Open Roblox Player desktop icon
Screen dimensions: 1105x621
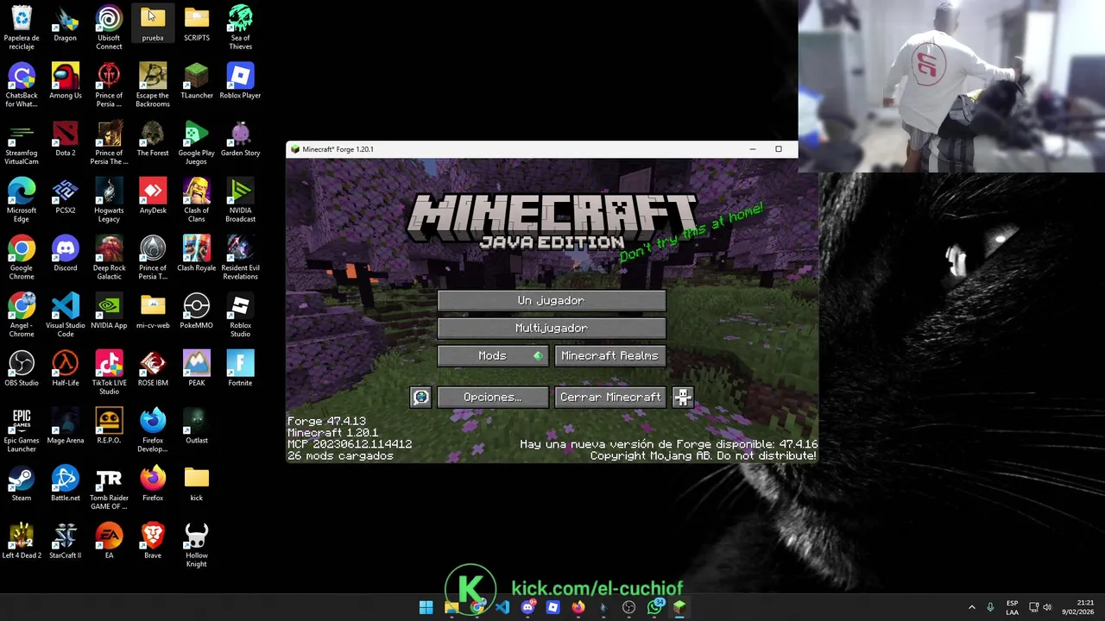pos(240,81)
